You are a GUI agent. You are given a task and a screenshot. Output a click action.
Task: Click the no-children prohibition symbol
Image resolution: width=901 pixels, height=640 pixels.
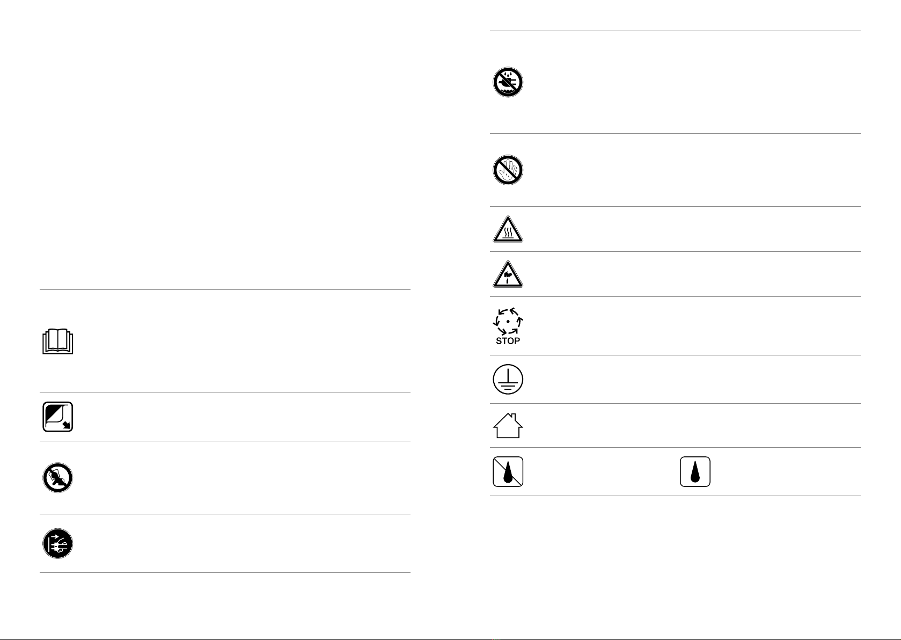pos(57,478)
